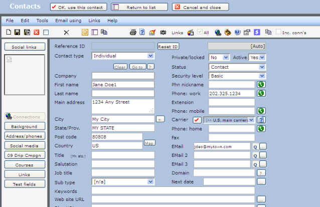This screenshot has width=320, height=207.
Task: Open the Private/locked dropdown
Action: point(219,58)
